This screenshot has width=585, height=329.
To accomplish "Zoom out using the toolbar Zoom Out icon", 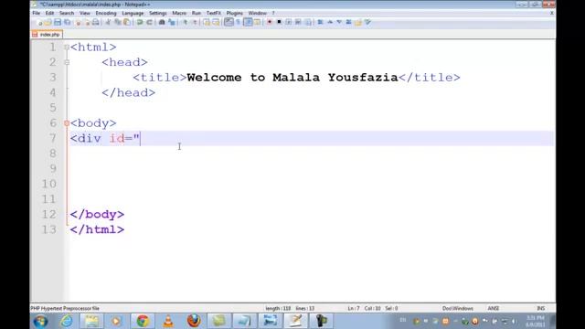I will point(195,22).
